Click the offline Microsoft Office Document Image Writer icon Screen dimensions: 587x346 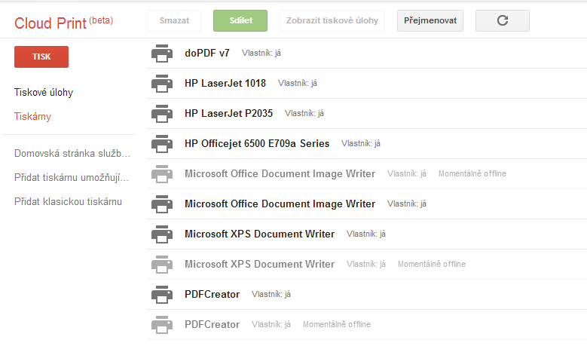162,173
